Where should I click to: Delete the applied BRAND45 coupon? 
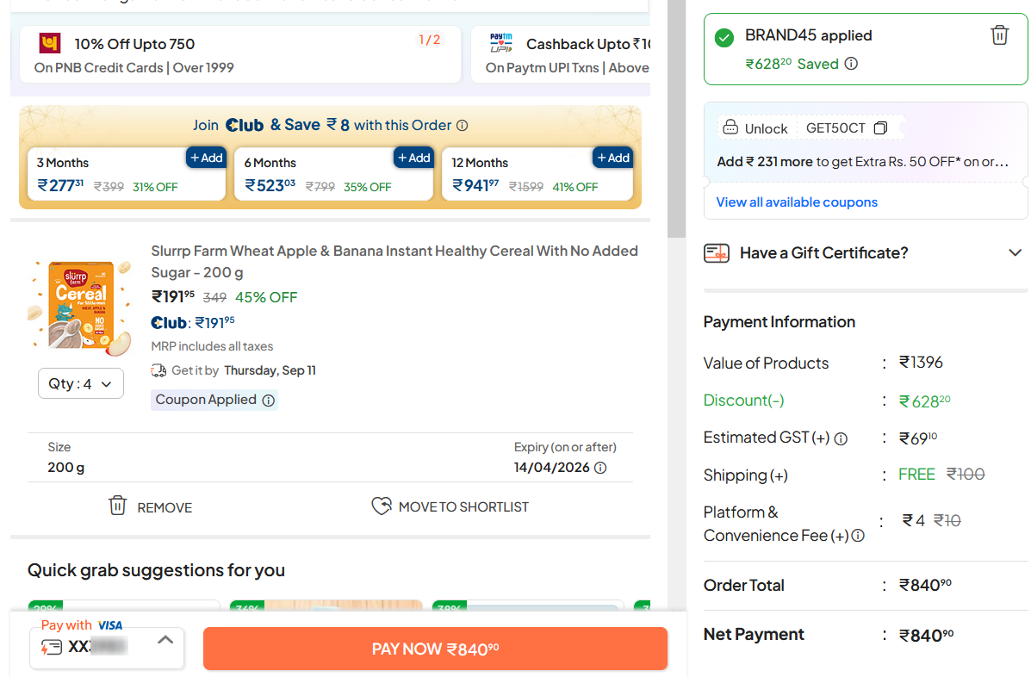999,35
